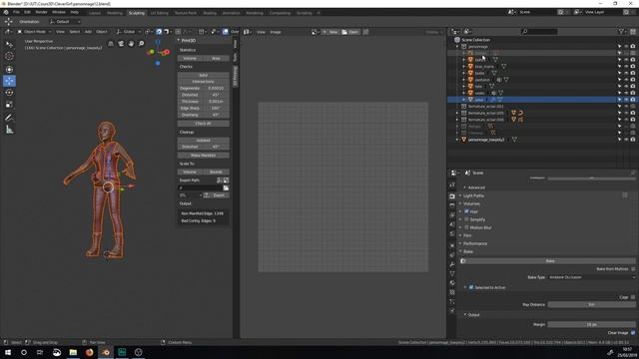This screenshot has width=639, height=359.
Task: Open the image editor View menu
Action: [x=261, y=32]
